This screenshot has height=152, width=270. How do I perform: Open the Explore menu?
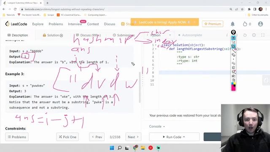[x=38, y=24]
